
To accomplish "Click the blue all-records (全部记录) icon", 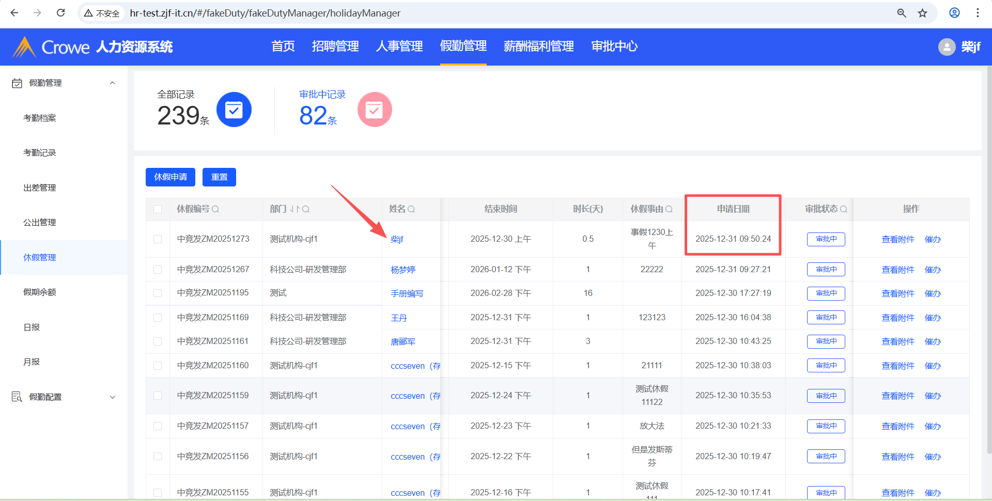I will coord(234,109).
